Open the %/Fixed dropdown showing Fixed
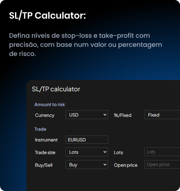 click(x=162, y=115)
